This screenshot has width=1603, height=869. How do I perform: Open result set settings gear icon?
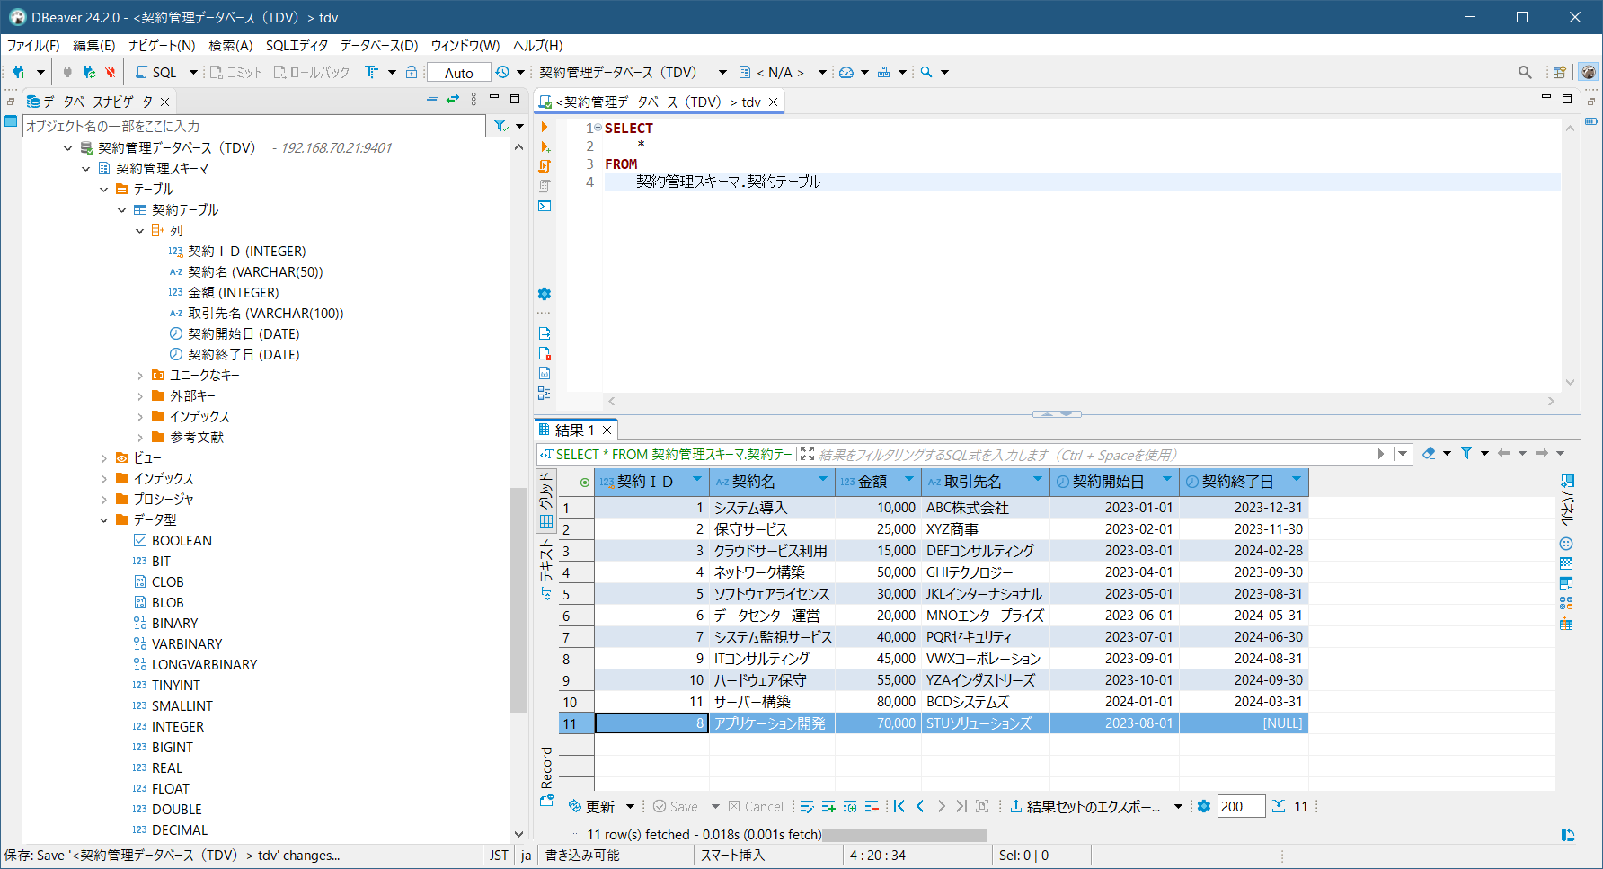(1204, 806)
